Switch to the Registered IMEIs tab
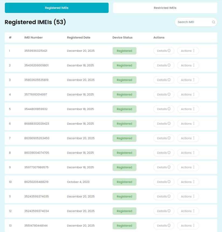 click(57, 8)
